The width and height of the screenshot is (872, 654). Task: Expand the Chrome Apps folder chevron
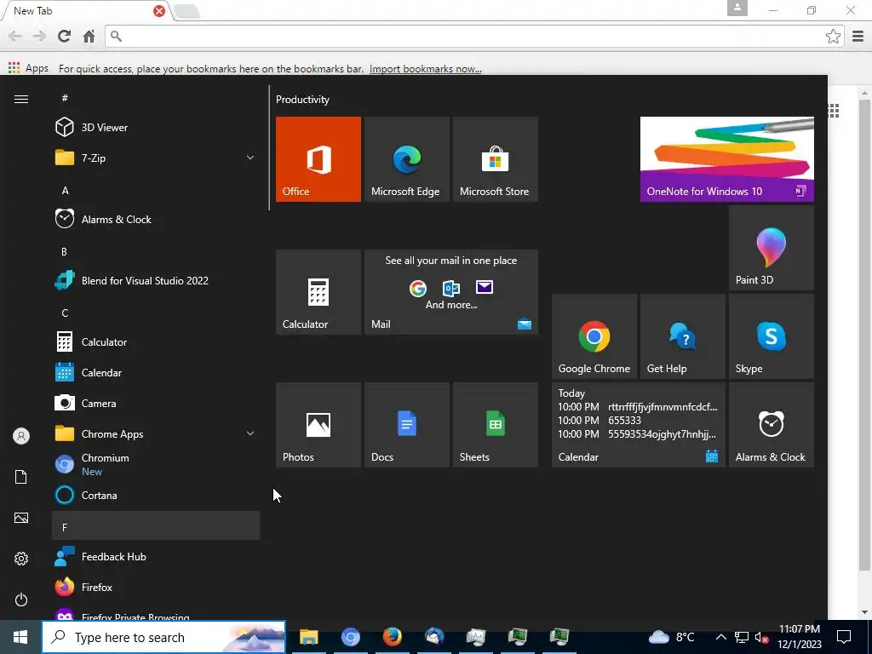250,433
